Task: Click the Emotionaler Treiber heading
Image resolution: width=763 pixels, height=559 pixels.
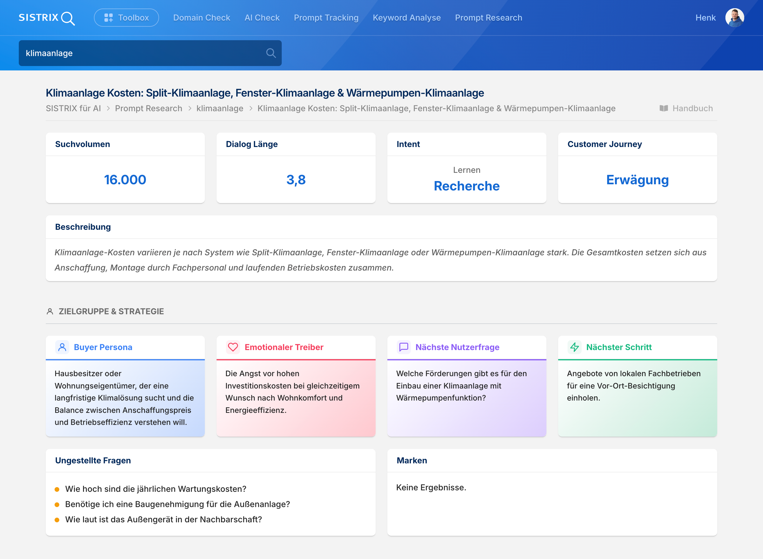Action: 284,347
